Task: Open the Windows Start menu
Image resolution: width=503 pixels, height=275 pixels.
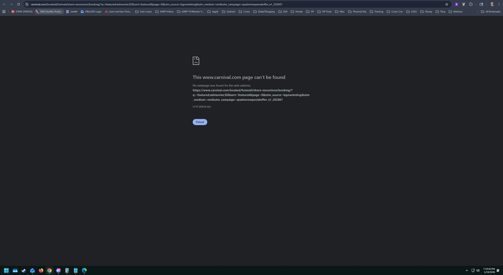Action: coord(7,270)
